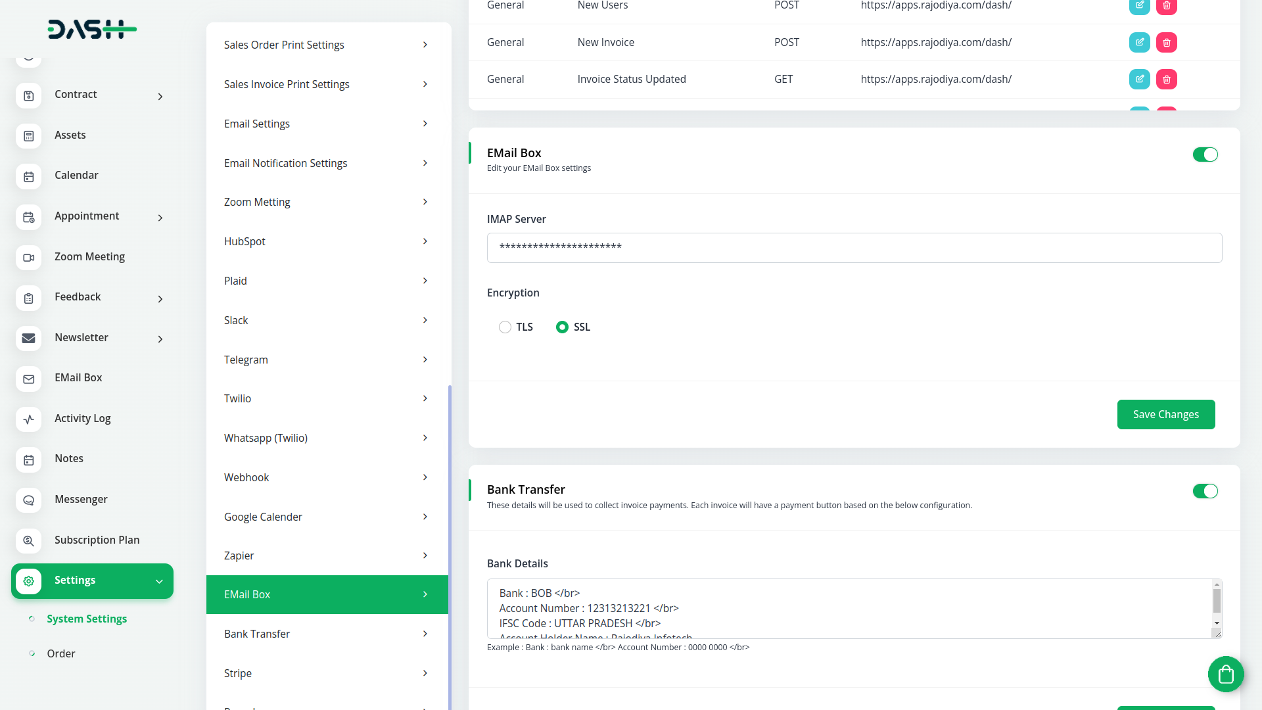Image resolution: width=1262 pixels, height=710 pixels.
Task: Open the floating shopping bag button
Action: click(x=1225, y=674)
